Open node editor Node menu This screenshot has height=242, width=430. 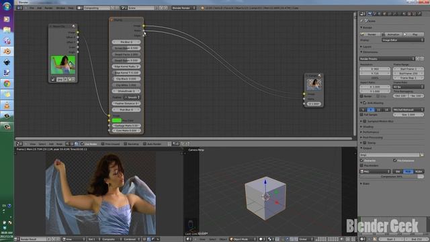pyautogui.click(x=59, y=144)
